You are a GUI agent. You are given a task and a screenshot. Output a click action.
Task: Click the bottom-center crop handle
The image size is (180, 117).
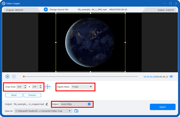(x=91, y=72)
